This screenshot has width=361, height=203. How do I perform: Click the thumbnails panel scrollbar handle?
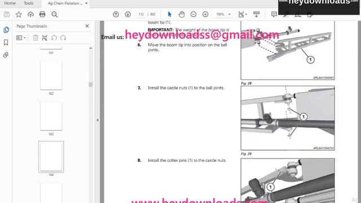(91, 85)
